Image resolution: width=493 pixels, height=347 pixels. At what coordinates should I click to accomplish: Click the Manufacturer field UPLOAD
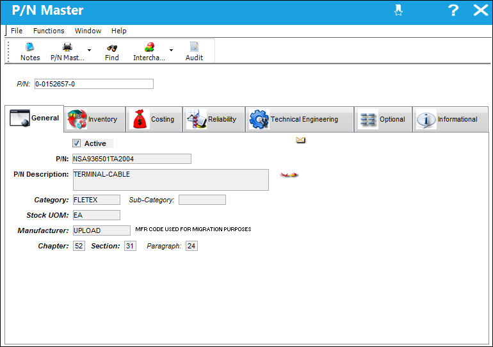click(102, 230)
